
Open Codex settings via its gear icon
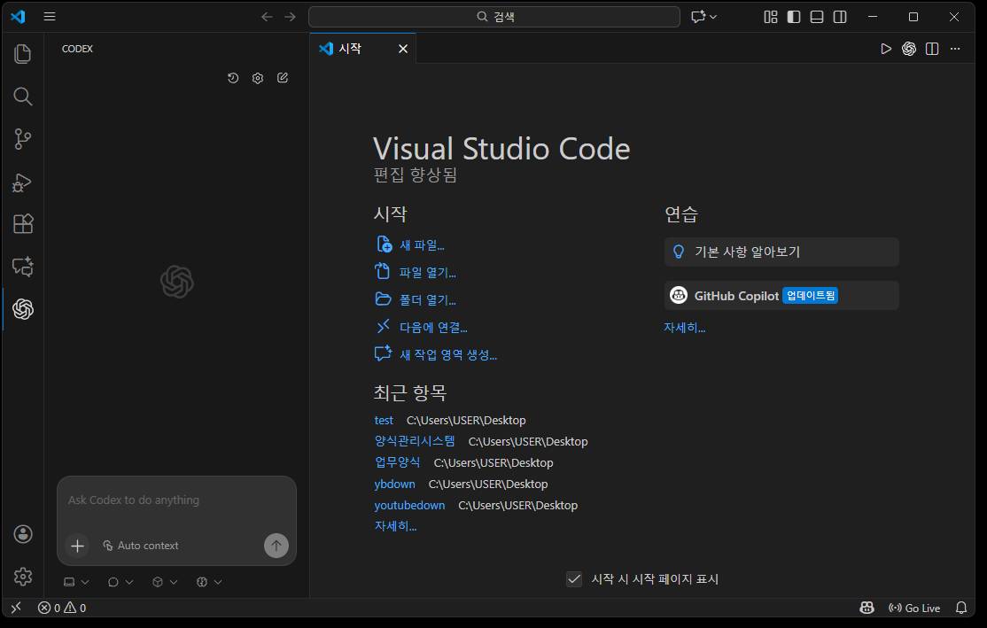pos(257,78)
